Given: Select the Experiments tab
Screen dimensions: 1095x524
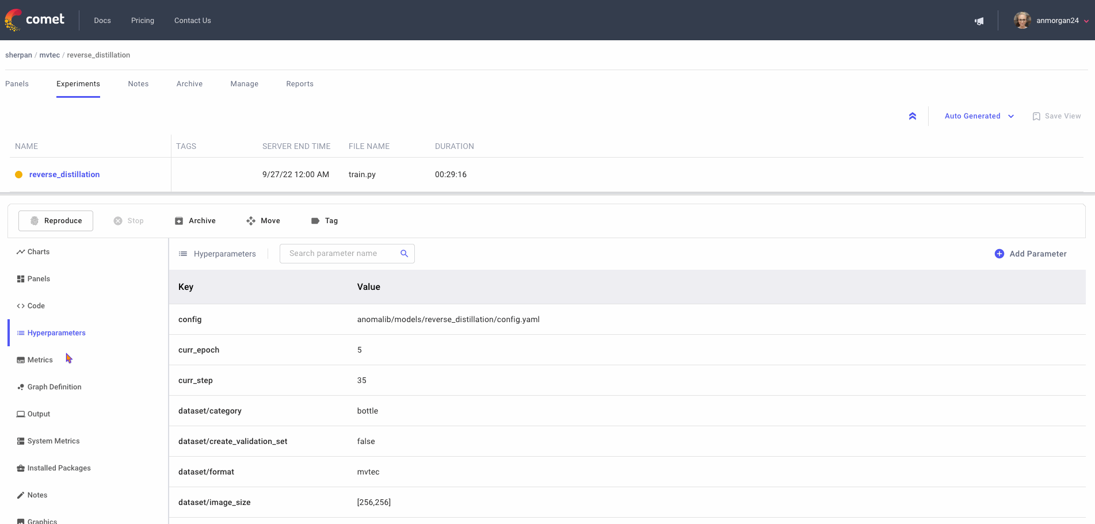Looking at the screenshot, I should click(78, 84).
